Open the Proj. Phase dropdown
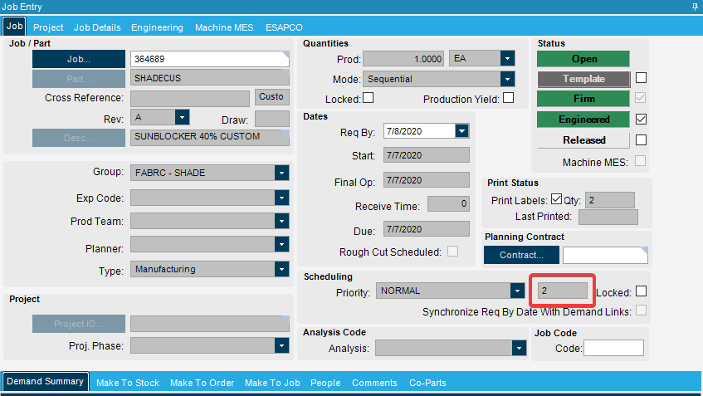 coord(281,345)
